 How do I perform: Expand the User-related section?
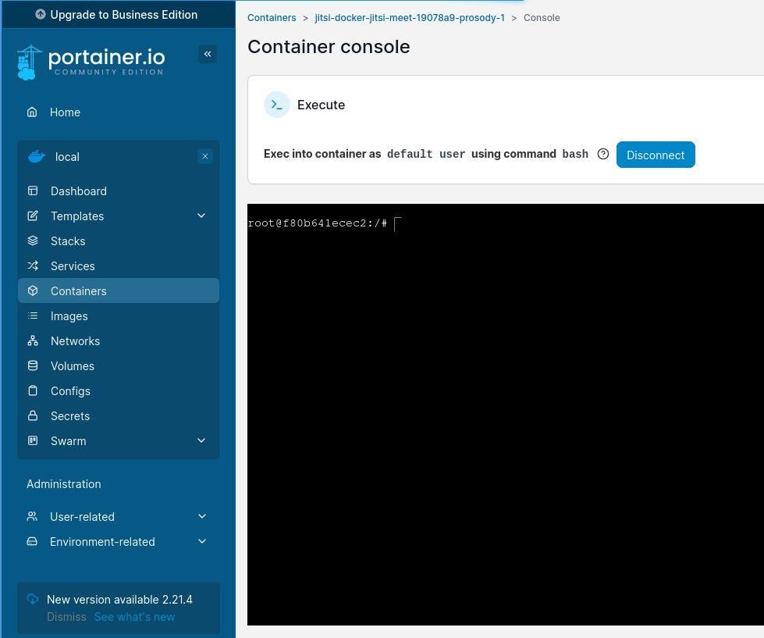point(202,517)
